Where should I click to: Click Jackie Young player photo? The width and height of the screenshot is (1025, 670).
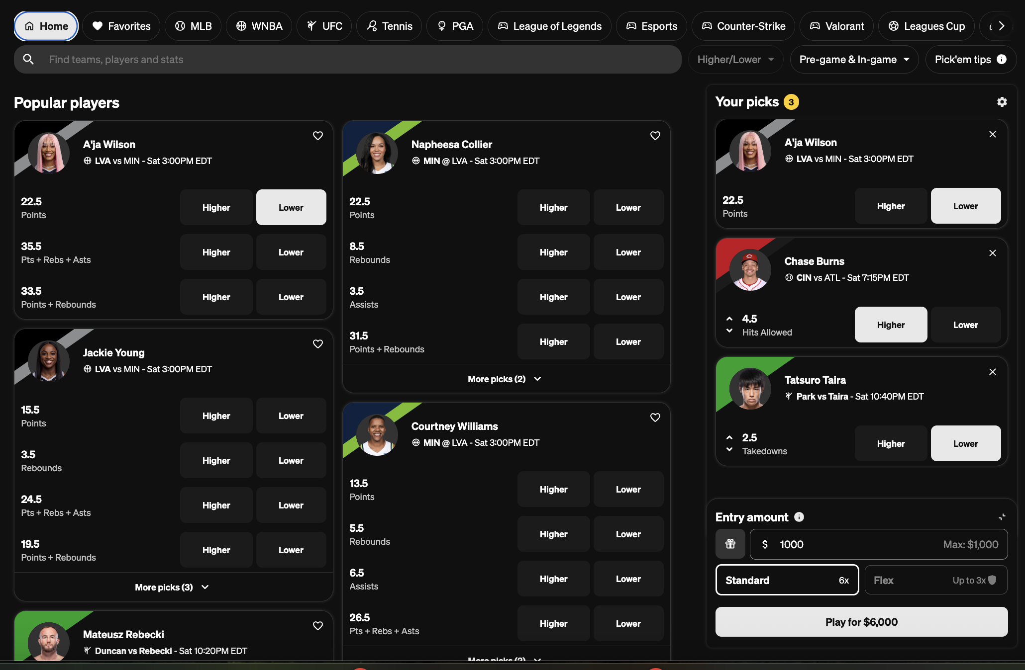(x=49, y=361)
